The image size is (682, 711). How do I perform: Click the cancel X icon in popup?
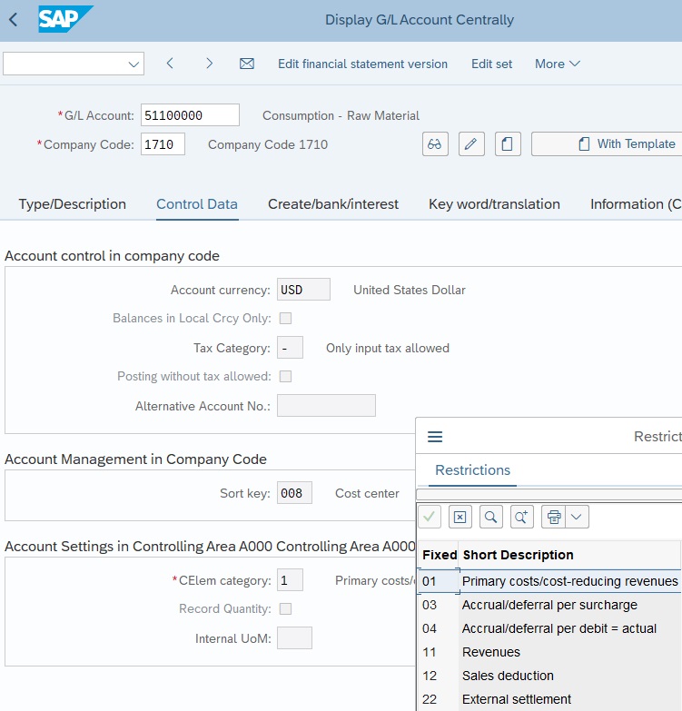pyautogui.click(x=460, y=517)
